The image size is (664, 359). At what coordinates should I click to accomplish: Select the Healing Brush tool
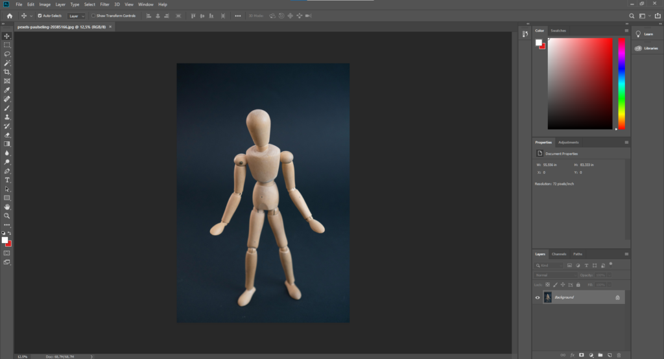tap(6, 99)
